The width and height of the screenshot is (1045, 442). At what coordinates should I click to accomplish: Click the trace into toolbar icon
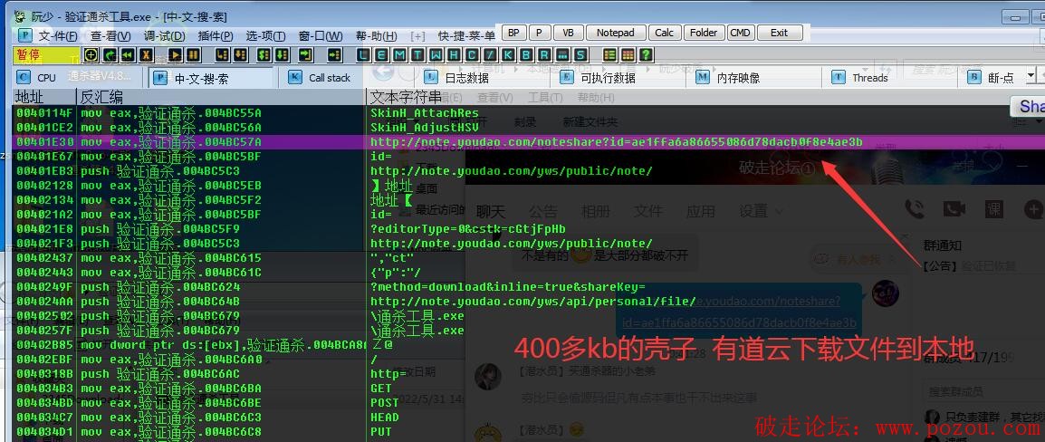tap(264, 54)
